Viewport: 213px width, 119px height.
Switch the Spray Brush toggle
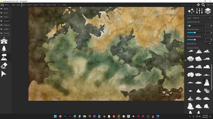click(209, 44)
